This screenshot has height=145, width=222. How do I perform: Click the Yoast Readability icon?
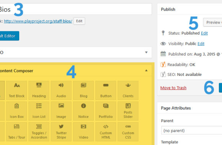tap(163, 64)
